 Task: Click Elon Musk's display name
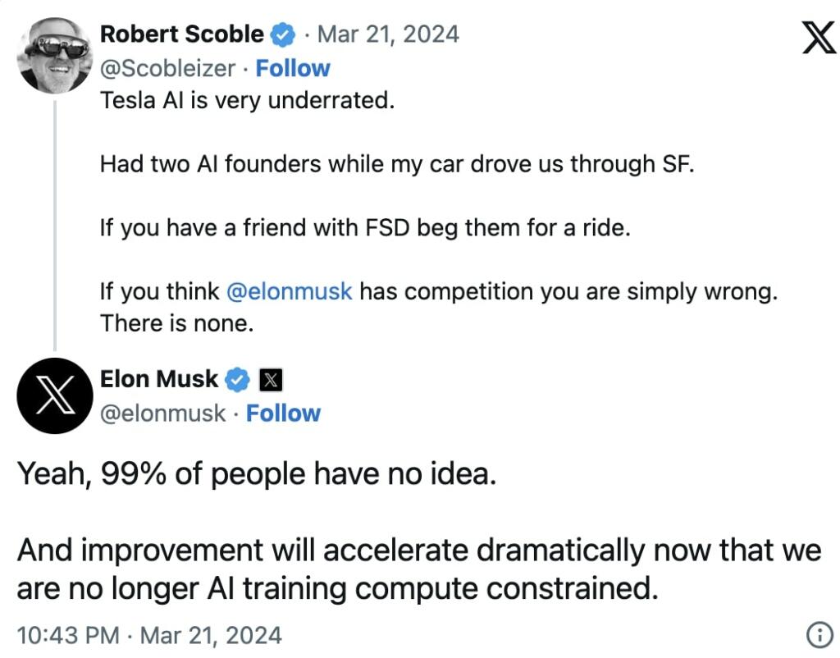(160, 379)
